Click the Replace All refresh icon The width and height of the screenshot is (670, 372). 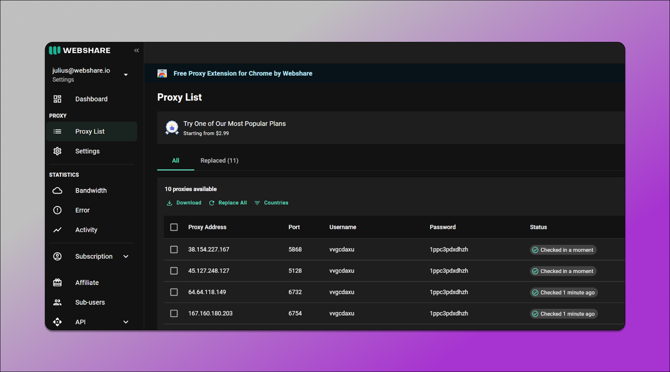[212, 203]
